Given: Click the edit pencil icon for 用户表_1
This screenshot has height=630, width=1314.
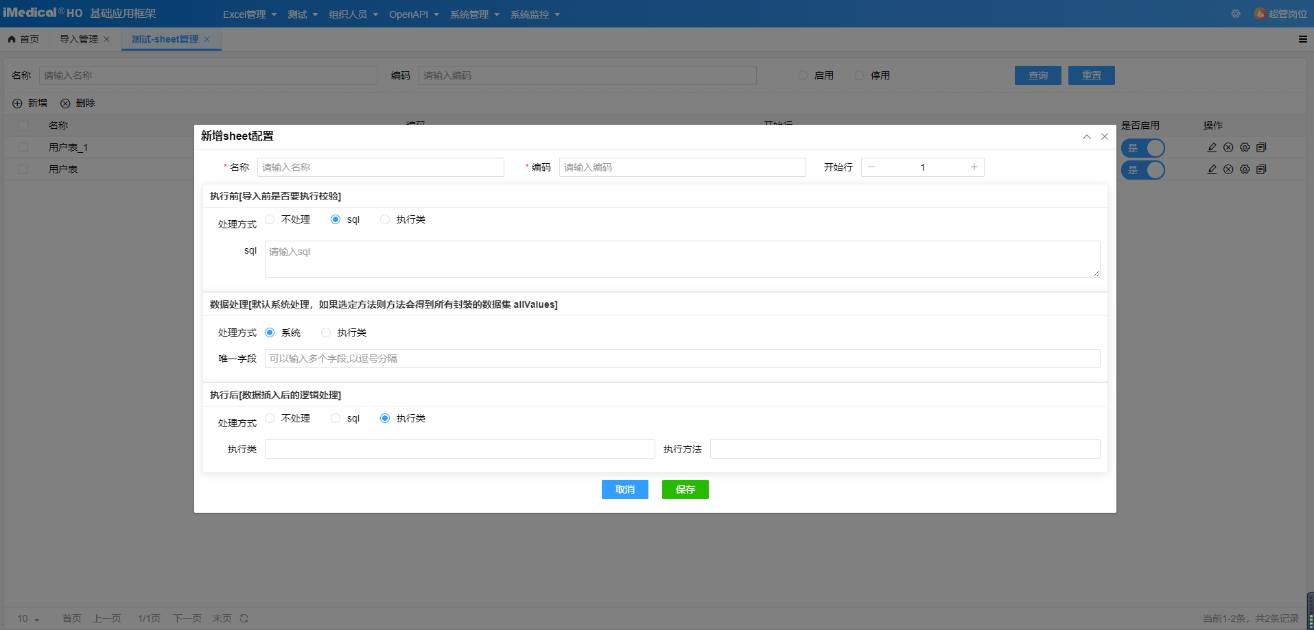Looking at the screenshot, I should [x=1212, y=147].
